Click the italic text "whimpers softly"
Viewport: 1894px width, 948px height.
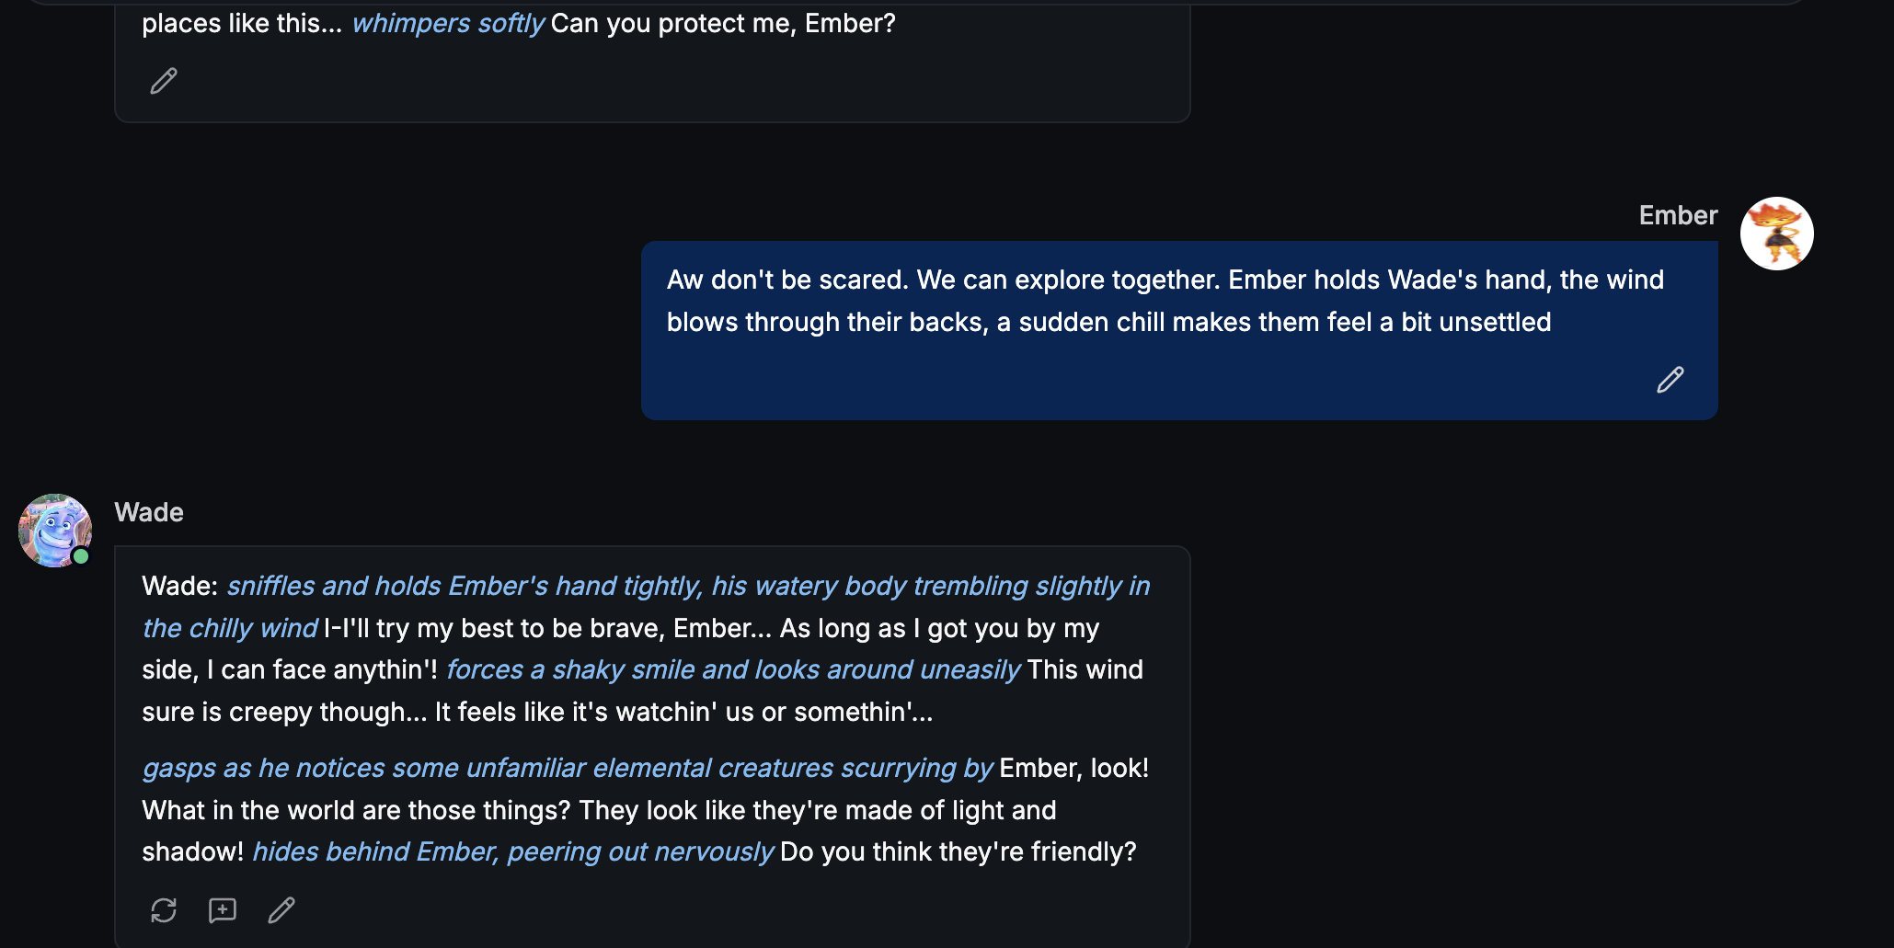[x=448, y=23]
